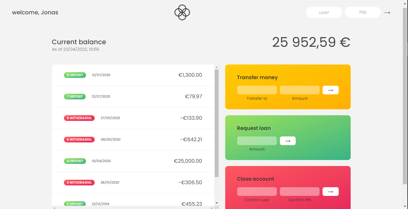Click the 3 WITHDRAWAL badge

tap(79, 182)
